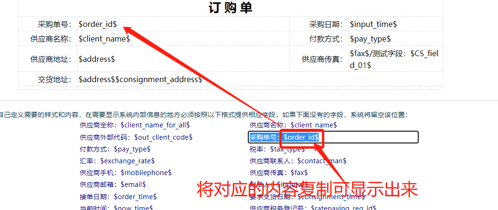Click the 供应商联系人 $contact_man$ field entry
498x210 pixels.
click(x=298, y=161)
